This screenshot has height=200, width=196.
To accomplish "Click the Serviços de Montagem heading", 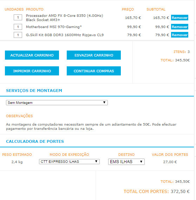I will (34, 91).
